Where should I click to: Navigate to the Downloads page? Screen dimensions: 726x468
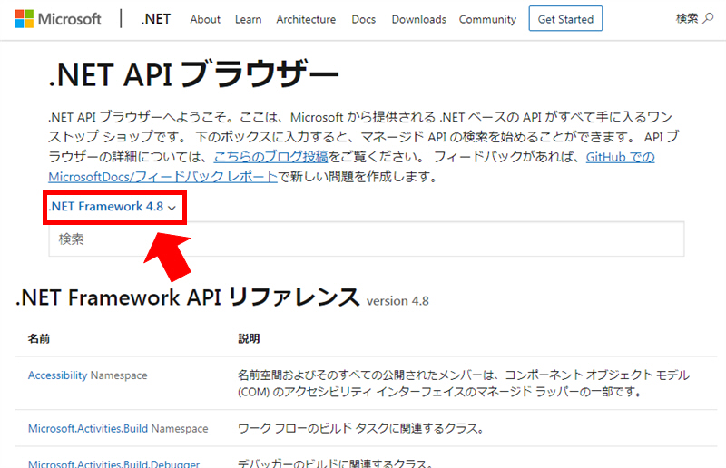click(x=419, y=19)
